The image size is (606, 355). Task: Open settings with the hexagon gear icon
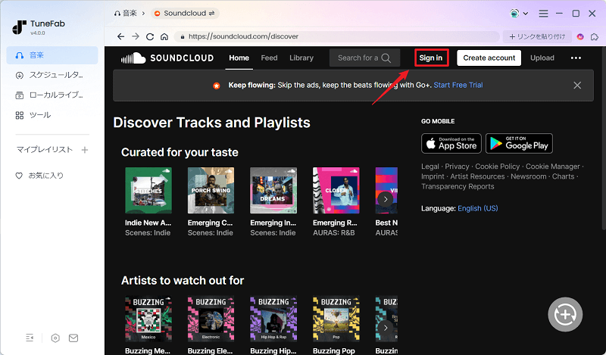55,338
